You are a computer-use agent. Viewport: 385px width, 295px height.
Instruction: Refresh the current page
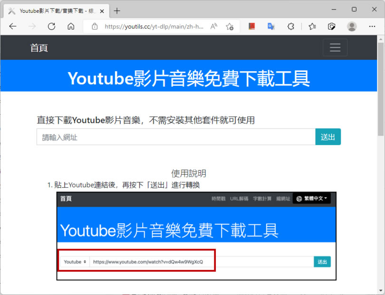(x=51, y=27)
